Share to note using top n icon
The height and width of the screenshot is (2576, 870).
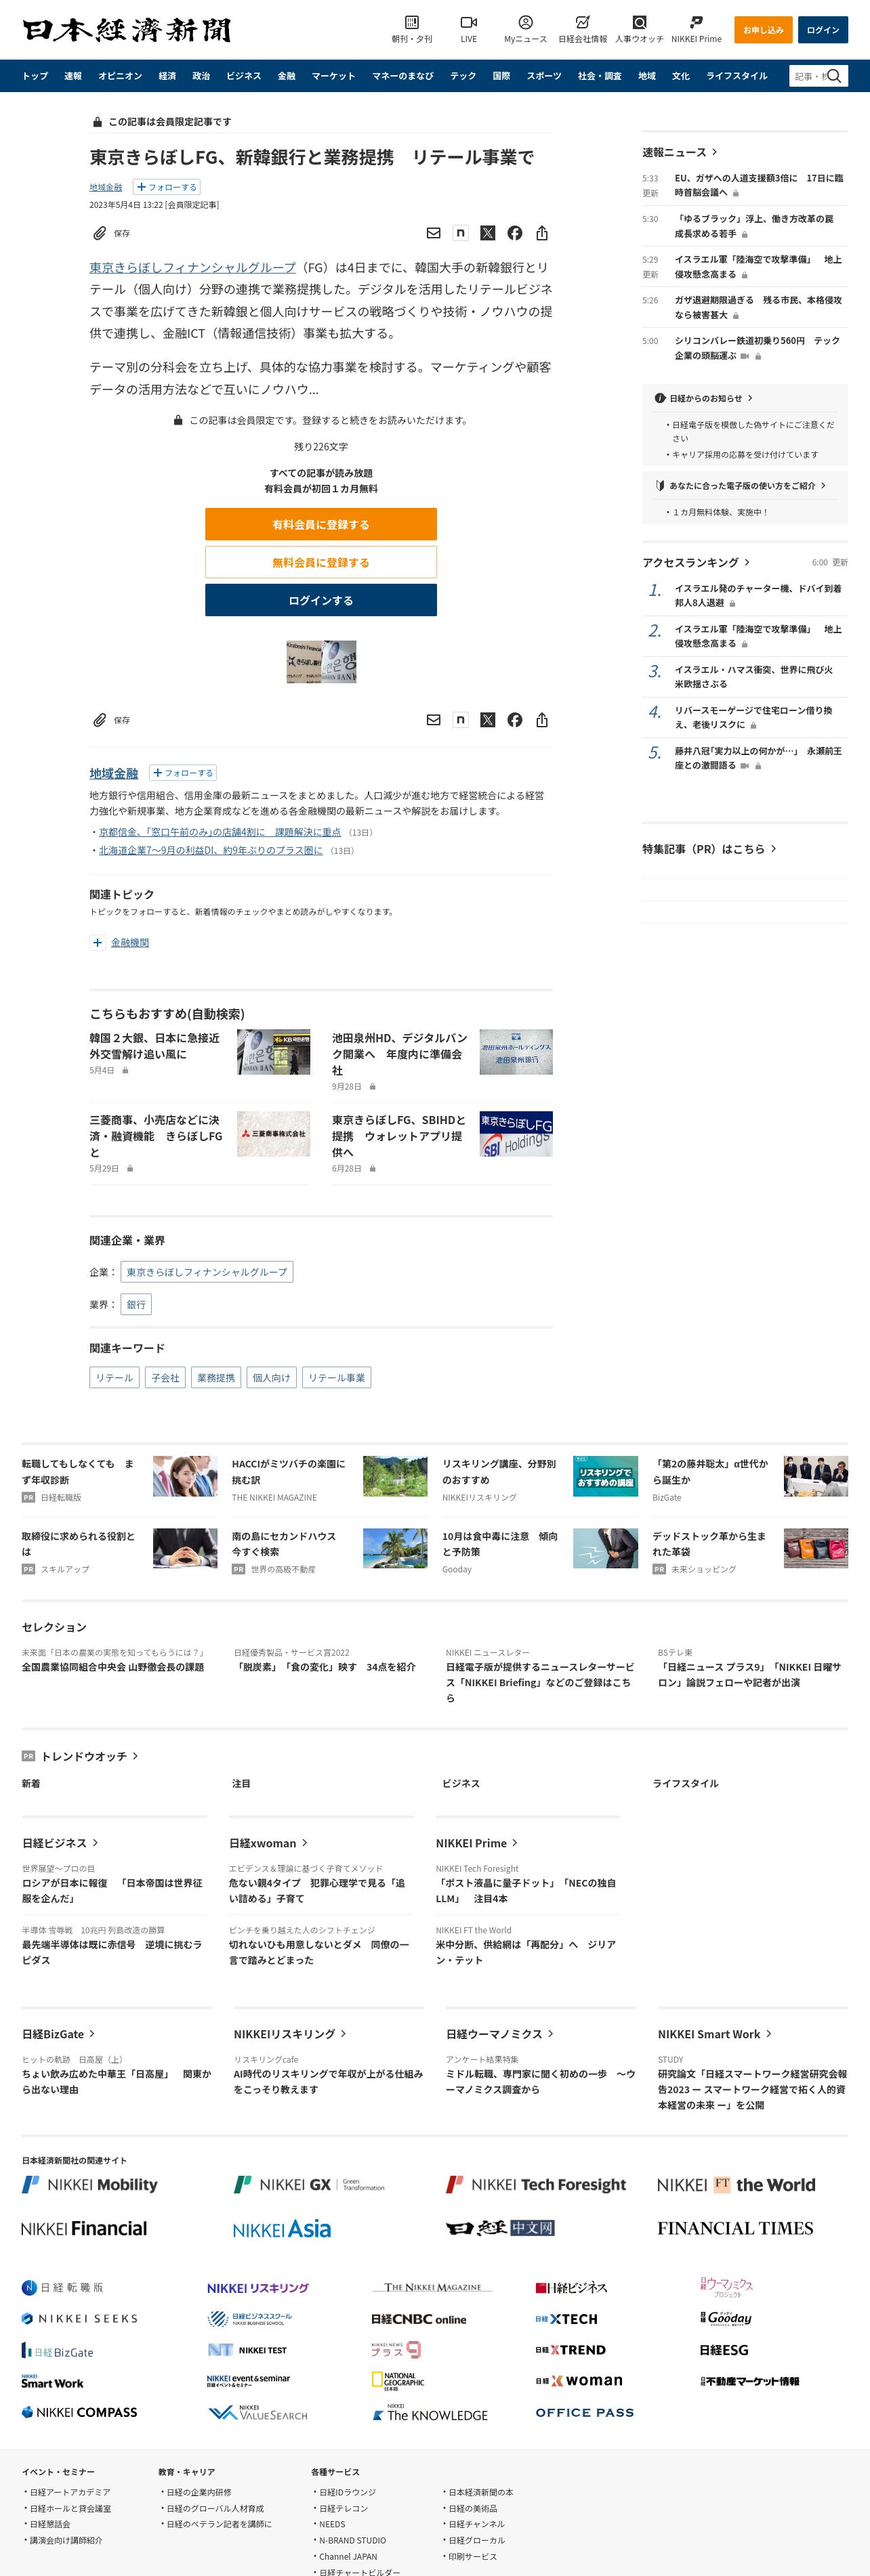point(460,233)
